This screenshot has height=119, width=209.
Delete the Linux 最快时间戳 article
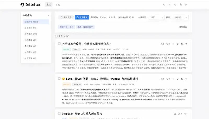pos(187,79)
